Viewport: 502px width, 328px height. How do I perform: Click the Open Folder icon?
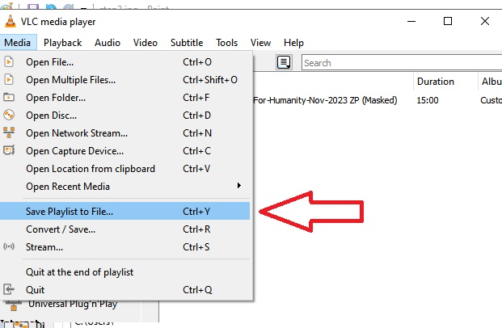9,97
